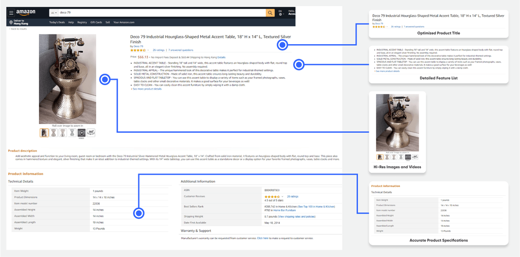Viewport: 520px width, 257px height.
Task: Click Details link beside shipping price
Action: click(x=222, y=57)
